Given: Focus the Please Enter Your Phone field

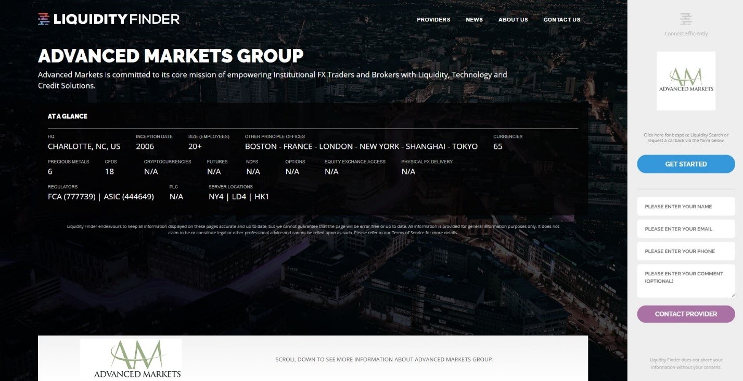Looking at the screenshot, I should [686, 251].
